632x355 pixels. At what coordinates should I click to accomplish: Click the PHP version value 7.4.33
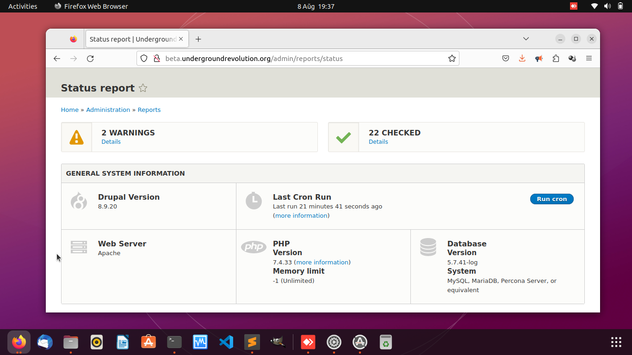click(282, 262)
